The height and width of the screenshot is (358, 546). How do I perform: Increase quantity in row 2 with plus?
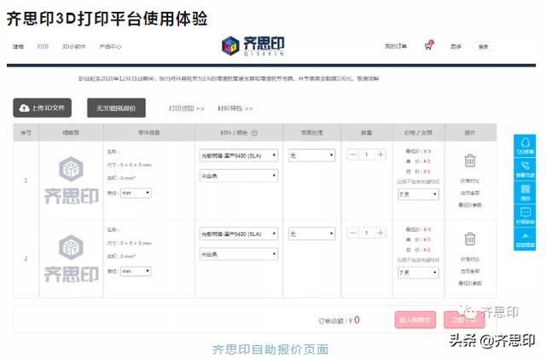coord(380,233)
